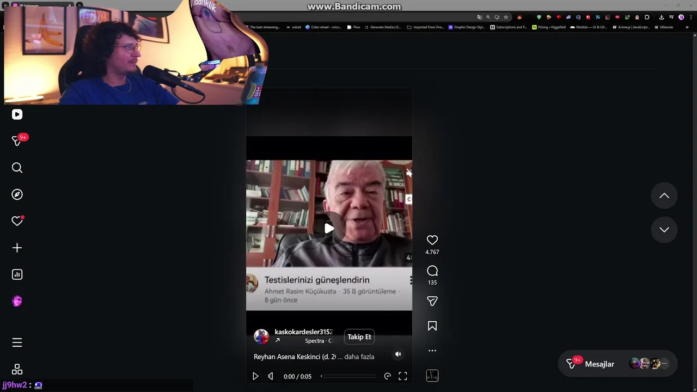697x392 pixels.
Task: Open the Chrome three-dot menu
Action: coord(690,17)
